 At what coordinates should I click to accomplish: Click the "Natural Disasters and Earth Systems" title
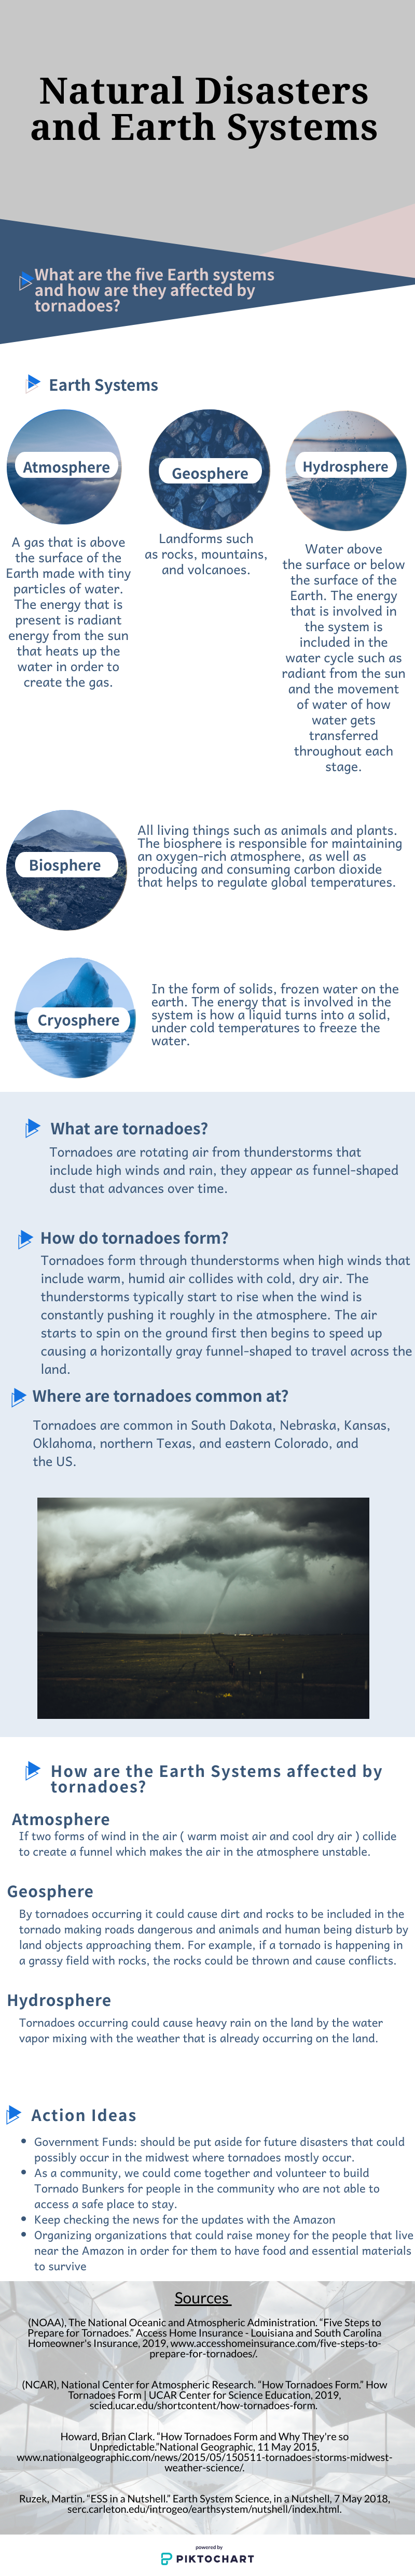coord(204,109)
